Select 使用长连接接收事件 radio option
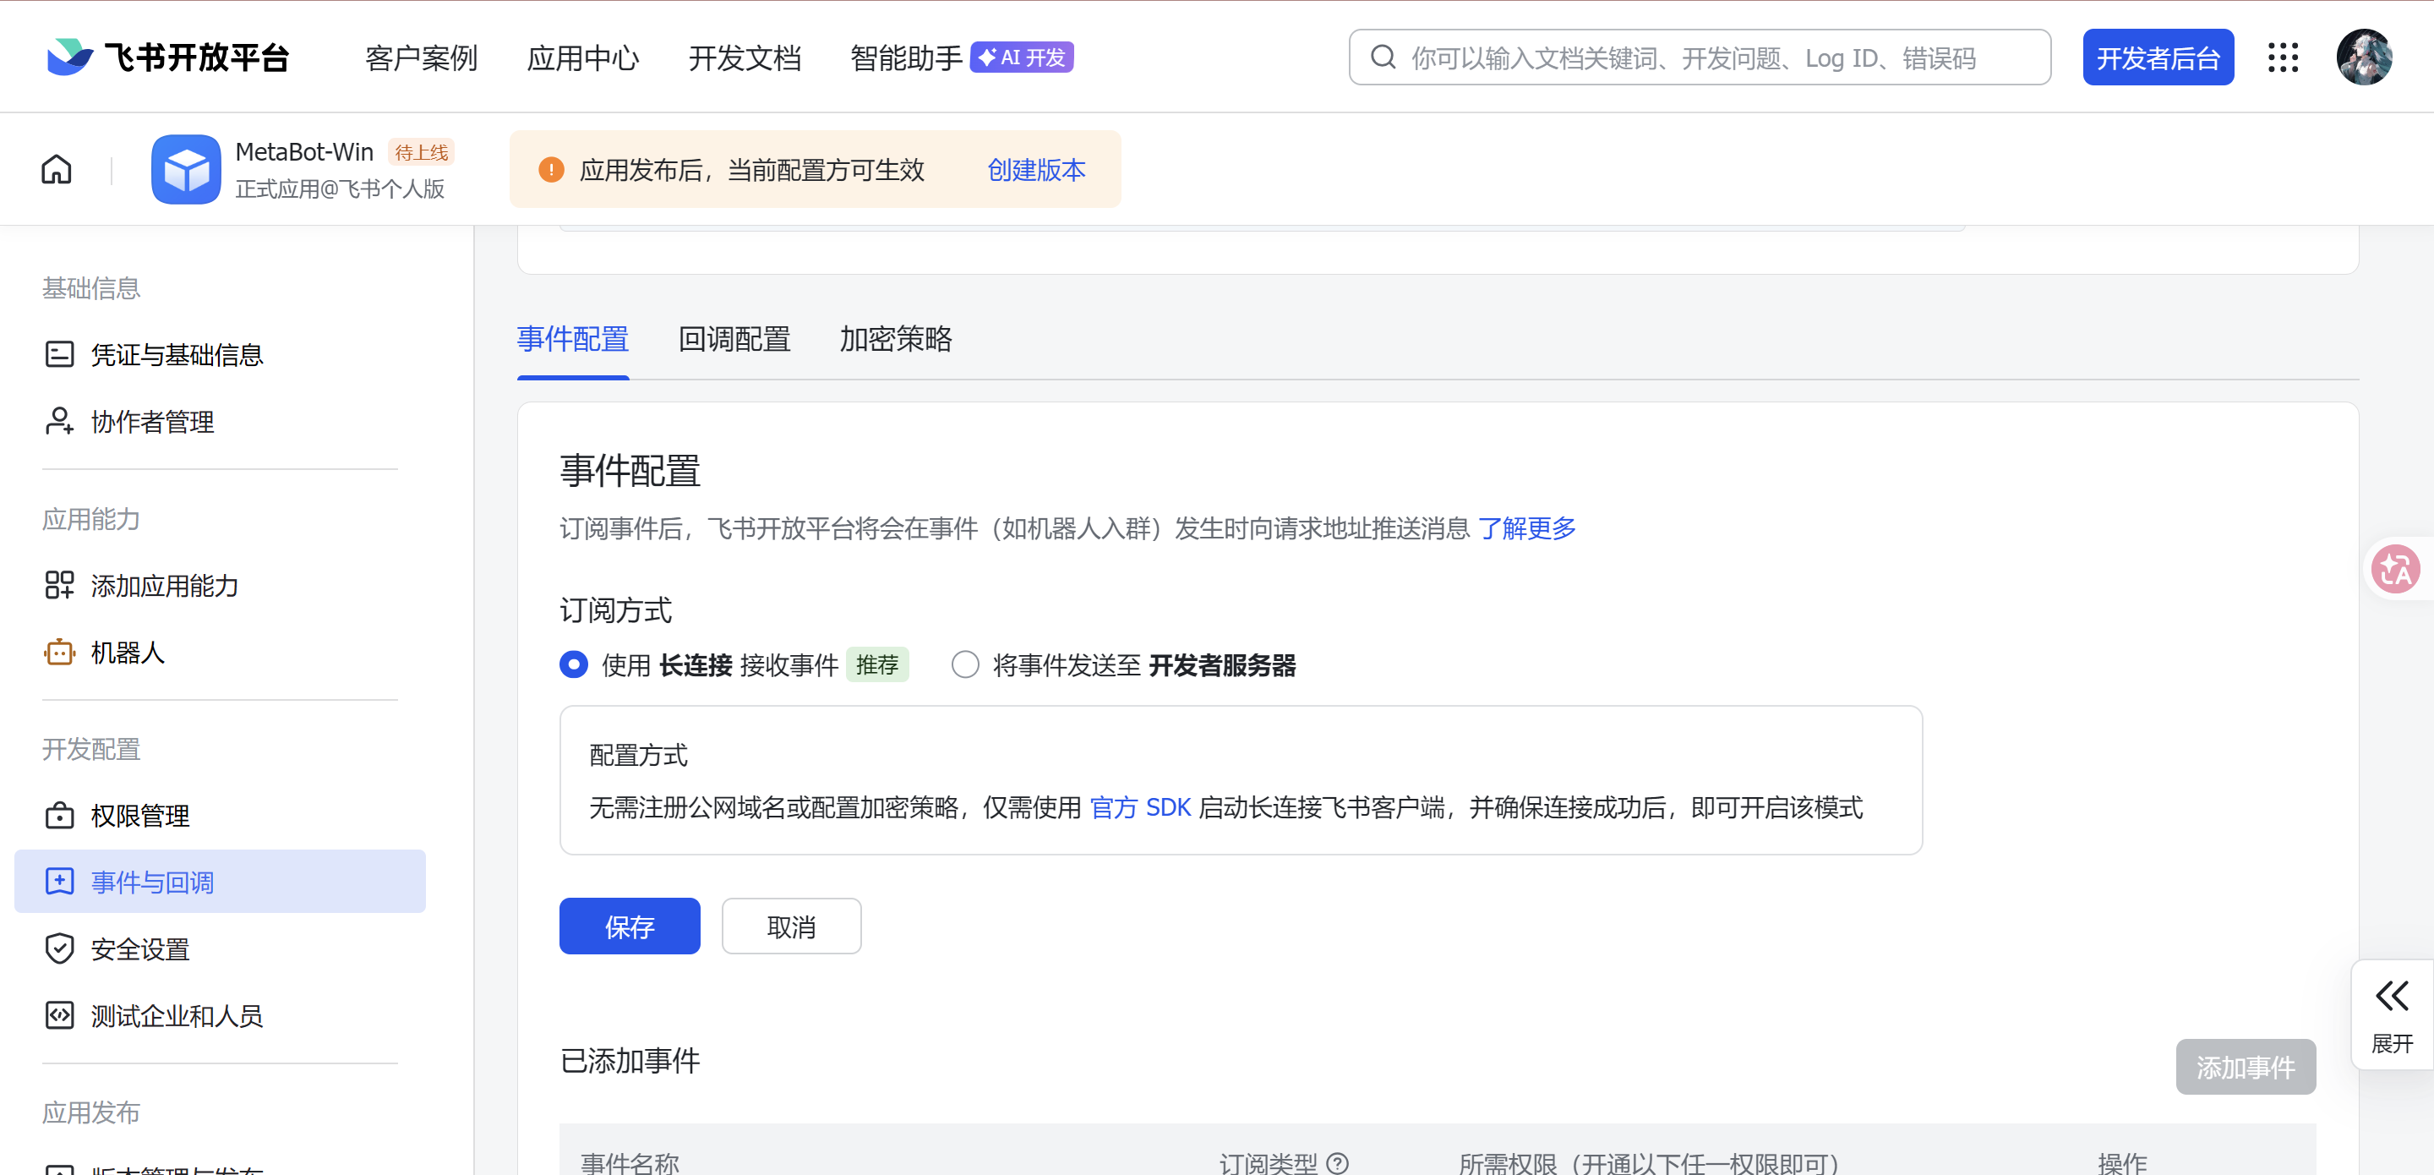 click(x=574, y=664)
